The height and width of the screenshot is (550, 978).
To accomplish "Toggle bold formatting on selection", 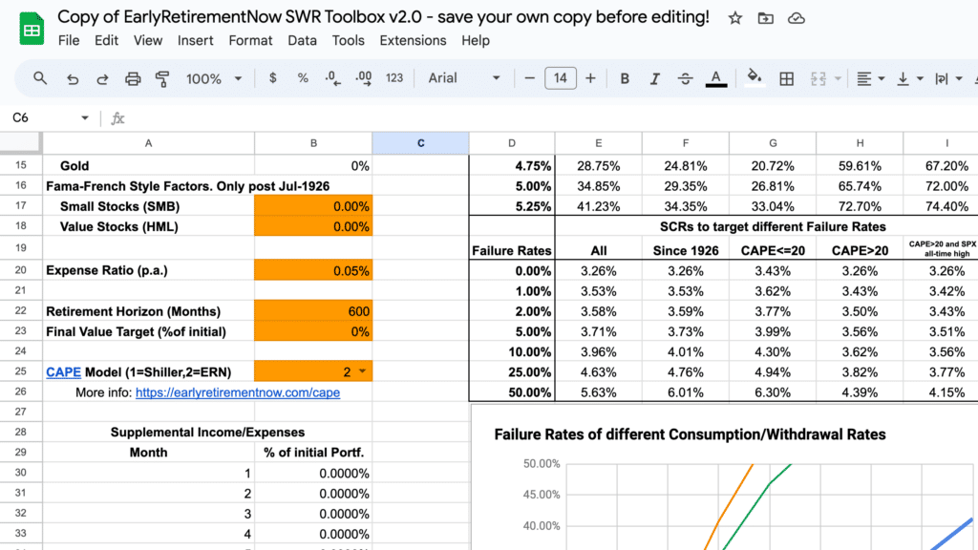I will 625,77.
